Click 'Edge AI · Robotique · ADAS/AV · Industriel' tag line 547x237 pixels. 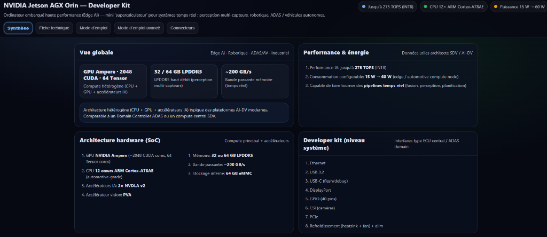click(249, 53)
